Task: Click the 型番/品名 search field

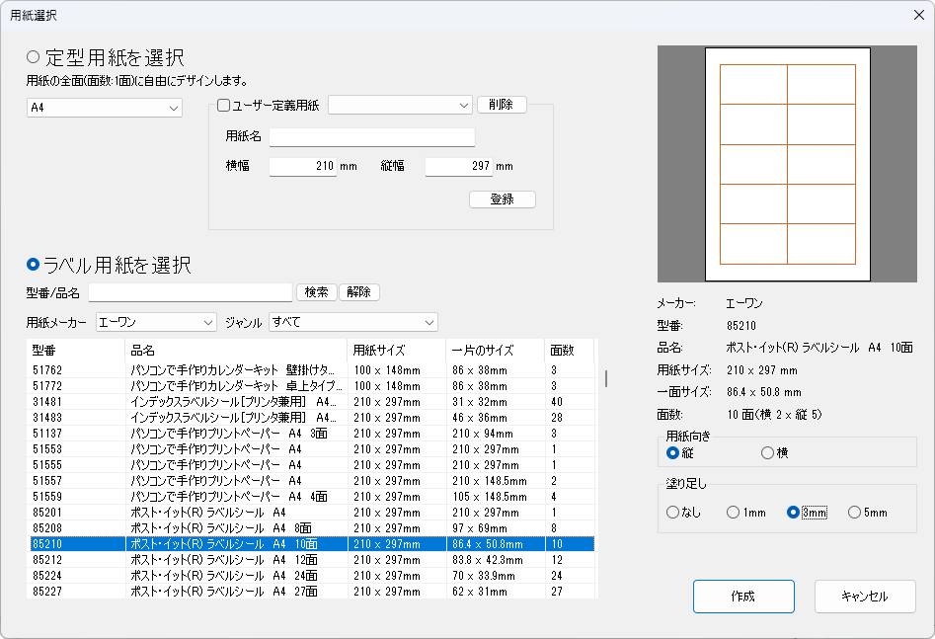Action: [191, 292]
